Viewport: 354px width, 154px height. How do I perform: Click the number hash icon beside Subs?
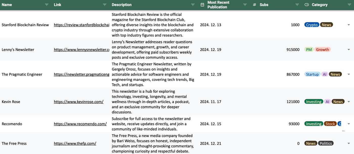pyautogui.click(x=254, y=5)
